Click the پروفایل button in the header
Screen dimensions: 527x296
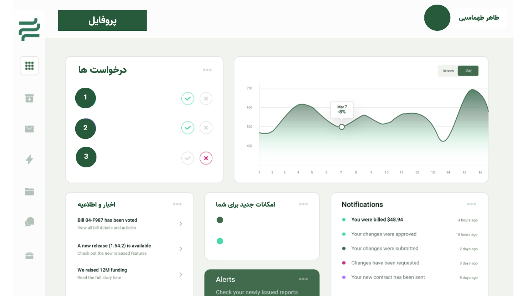[102, 20]
